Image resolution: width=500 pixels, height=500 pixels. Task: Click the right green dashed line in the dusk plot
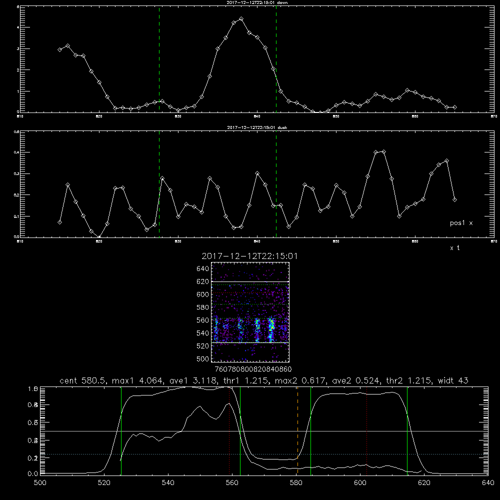coord(276,184)
